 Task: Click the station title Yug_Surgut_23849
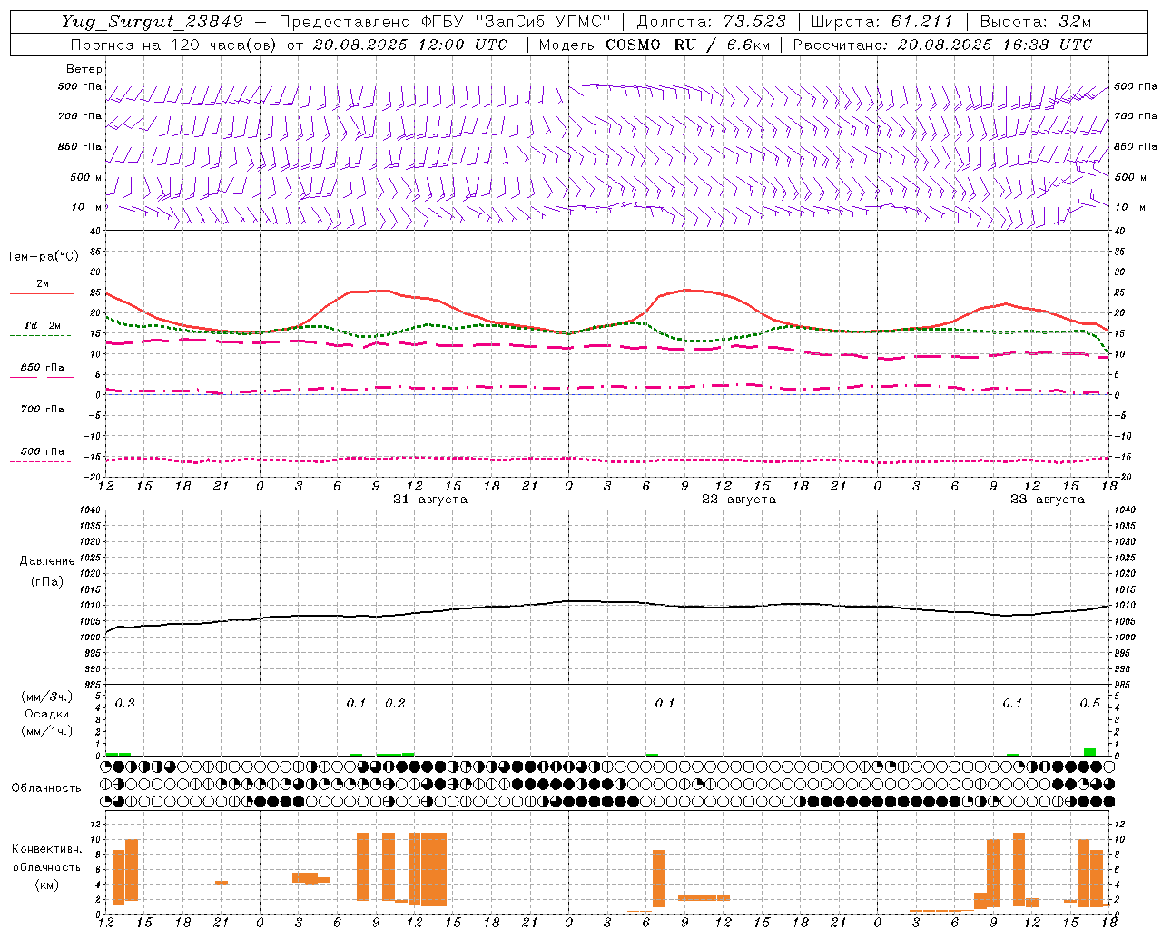point(153,22)
